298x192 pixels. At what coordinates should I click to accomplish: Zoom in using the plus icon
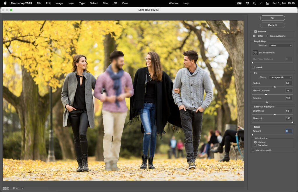click(x=8, y=188)
